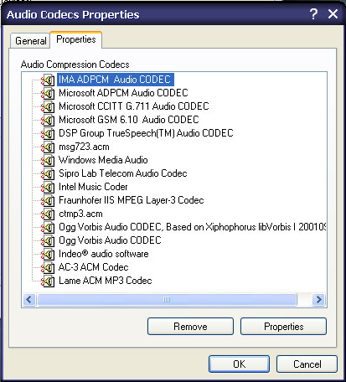346x382 pixels.
Task: Click the IMA ADPCM codec speaker icon
Action: point(48,80)
